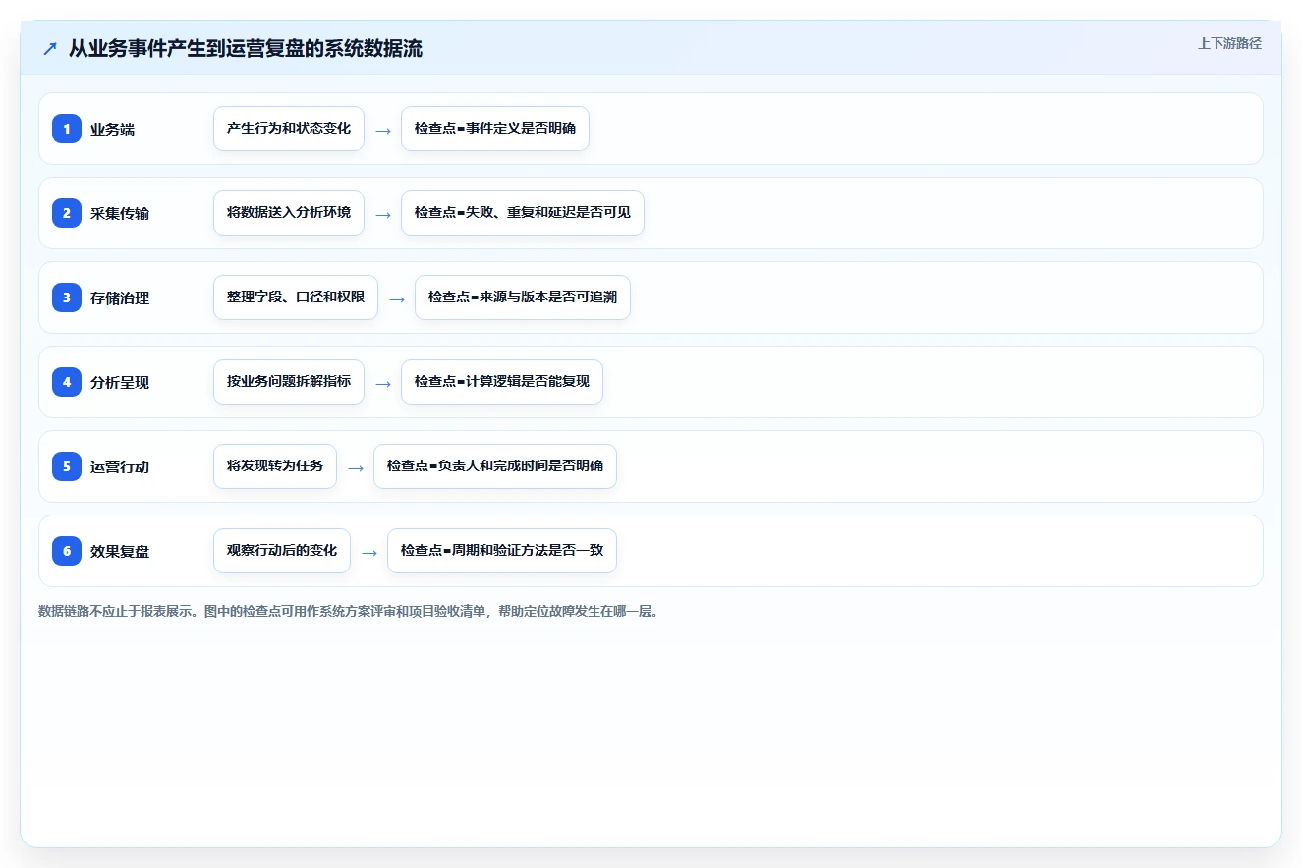
Task: Select the 存储治理 stage label
Action: click(120, 298)
